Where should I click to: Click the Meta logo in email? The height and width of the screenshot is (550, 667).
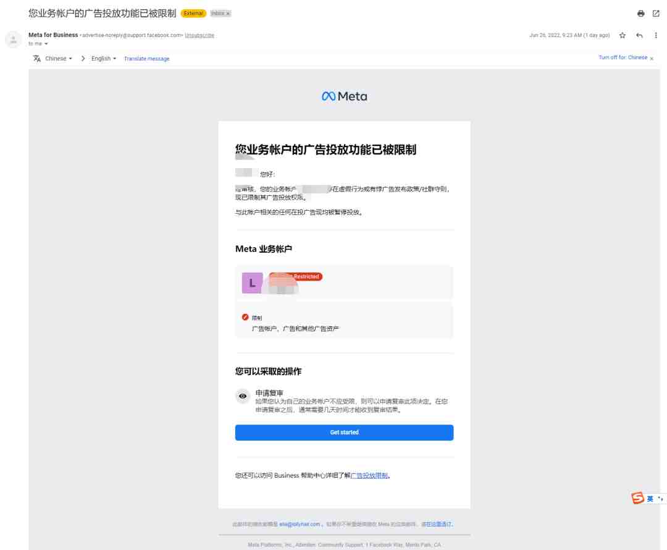pos(345,96)
